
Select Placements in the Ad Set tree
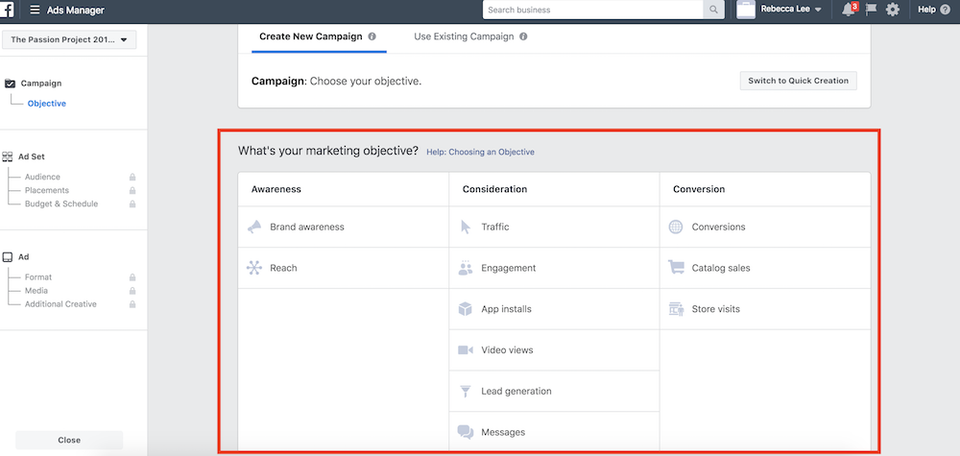pos(46,190)
